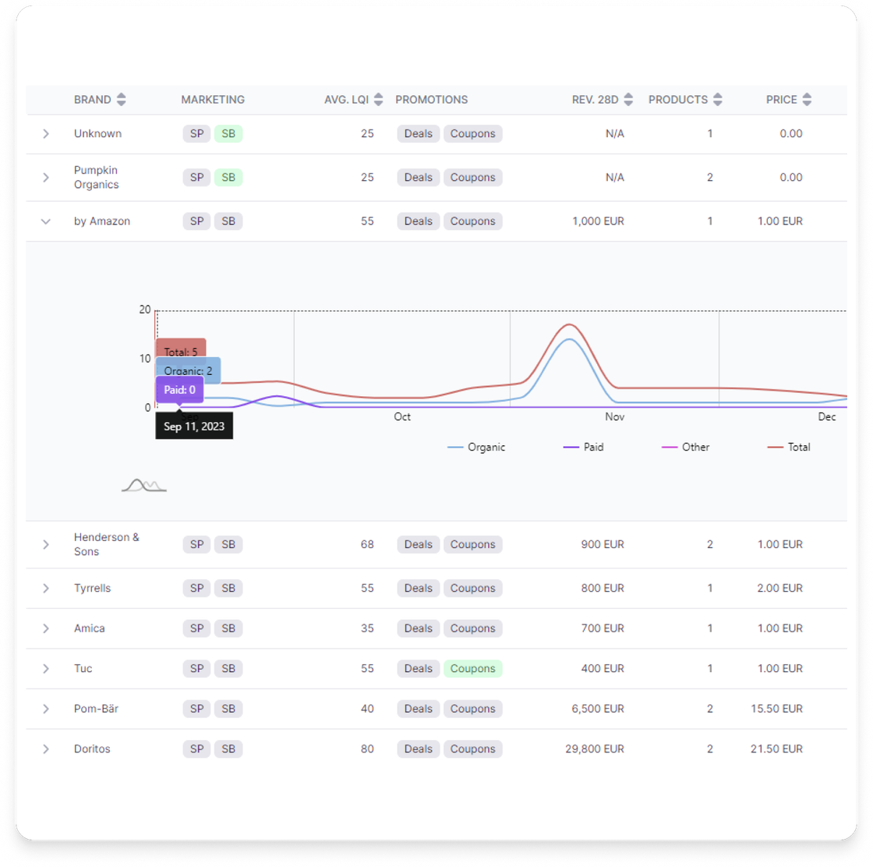This screenshot has width=873, height=867.
Task: Click the Marketing column header
Action: point(213,100)
